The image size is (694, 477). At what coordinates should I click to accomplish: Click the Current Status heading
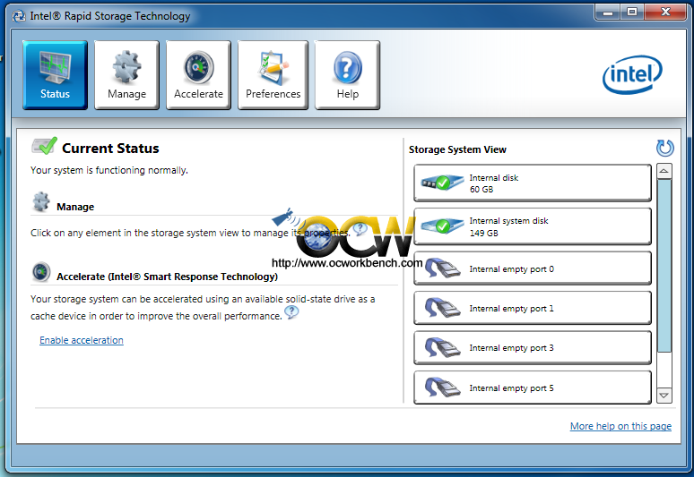[110, 148]
